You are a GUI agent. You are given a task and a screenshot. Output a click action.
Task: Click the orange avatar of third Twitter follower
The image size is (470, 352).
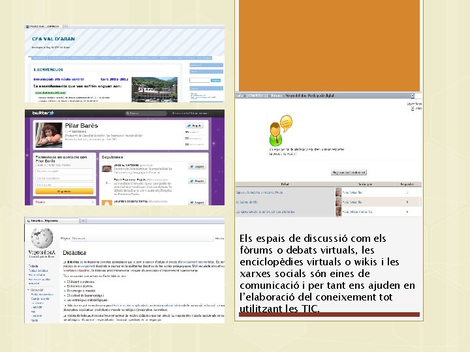[106, 203]
